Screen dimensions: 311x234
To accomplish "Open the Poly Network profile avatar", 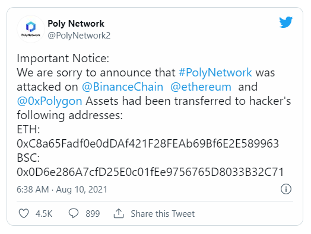I will tap(31, 29).
